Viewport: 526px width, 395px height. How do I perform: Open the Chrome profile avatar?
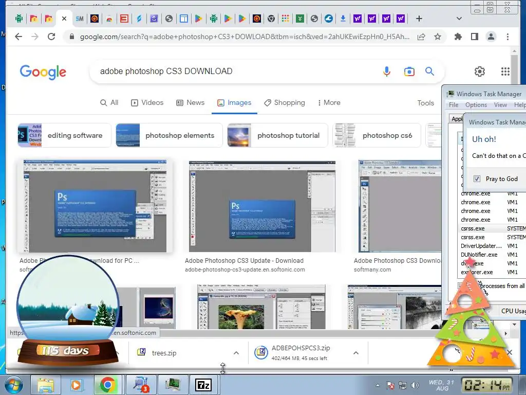(491, 37)
